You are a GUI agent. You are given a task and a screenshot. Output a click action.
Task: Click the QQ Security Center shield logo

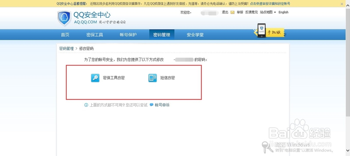[x=64, y=18]
